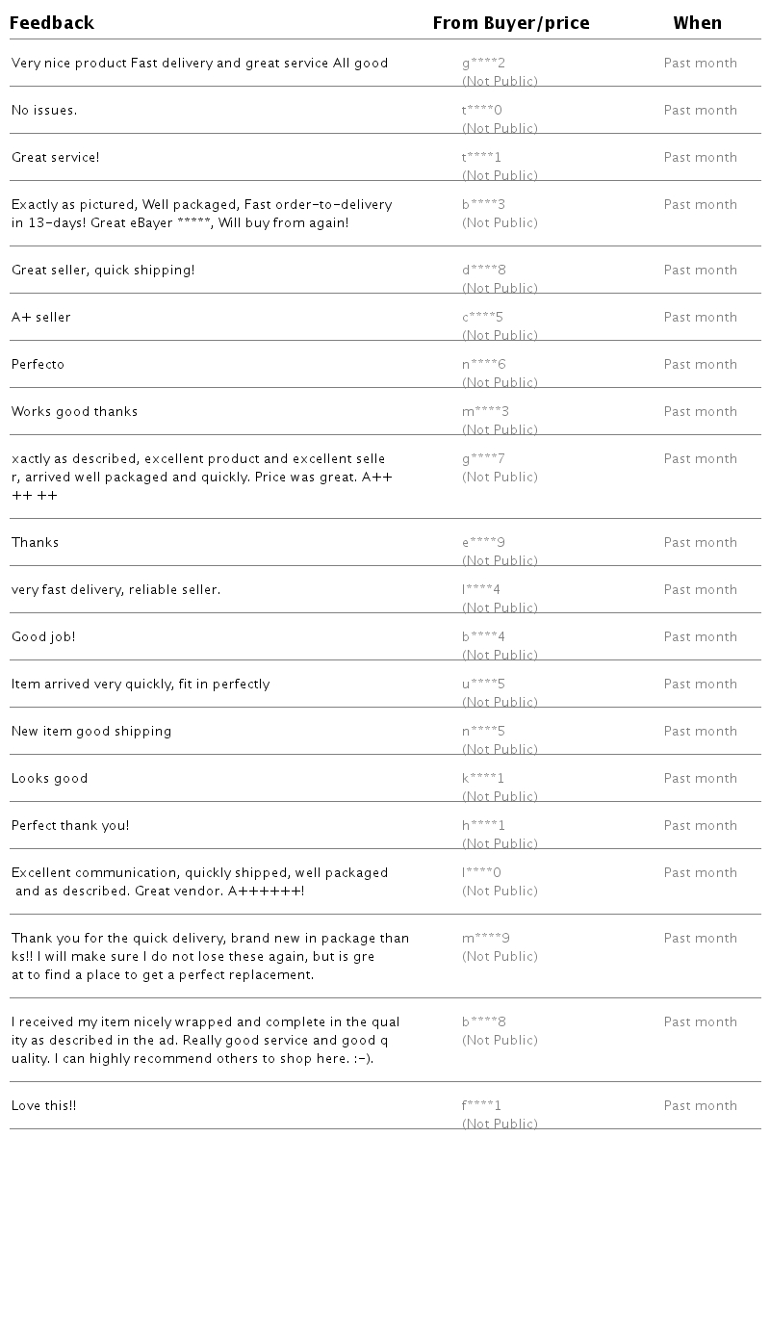The height and width of the screenshot is (1344, 770).
Task: Click the 'Love this!!' feedback comment
Action: click(44, 1106)
